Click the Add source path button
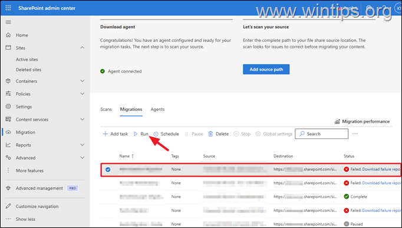Screen dimensions: 402x228 coord(266,70)
